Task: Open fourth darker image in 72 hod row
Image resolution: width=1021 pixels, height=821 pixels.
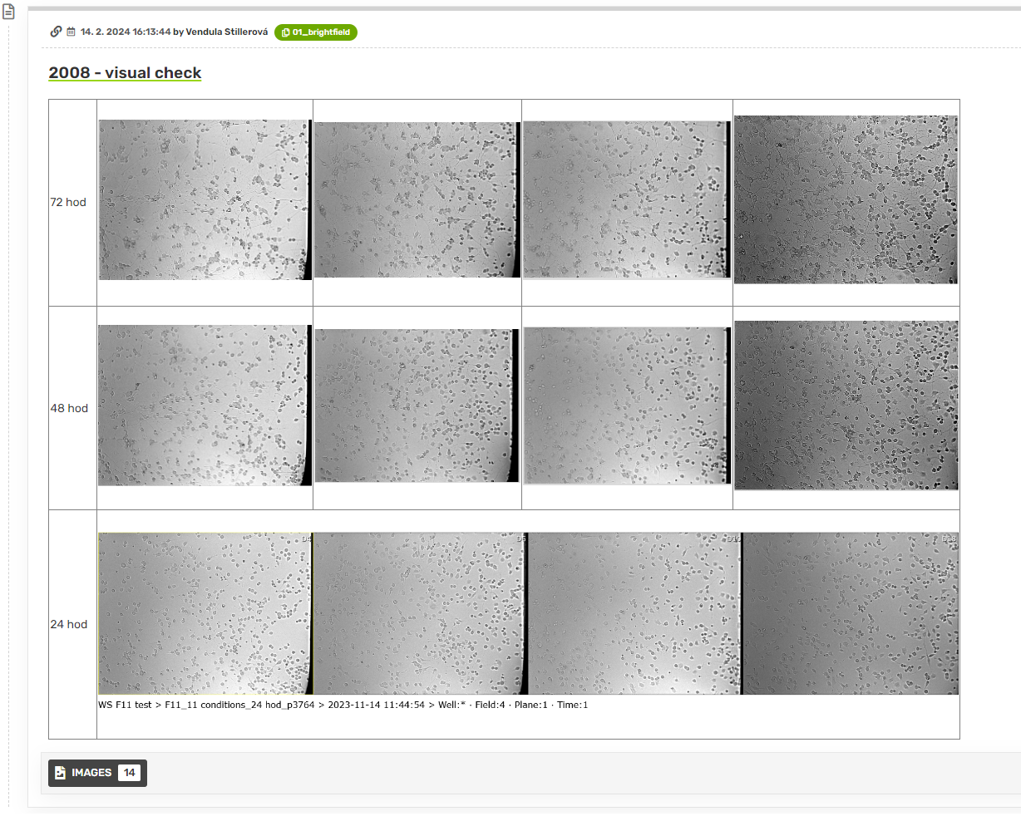Action: point(846,199)
